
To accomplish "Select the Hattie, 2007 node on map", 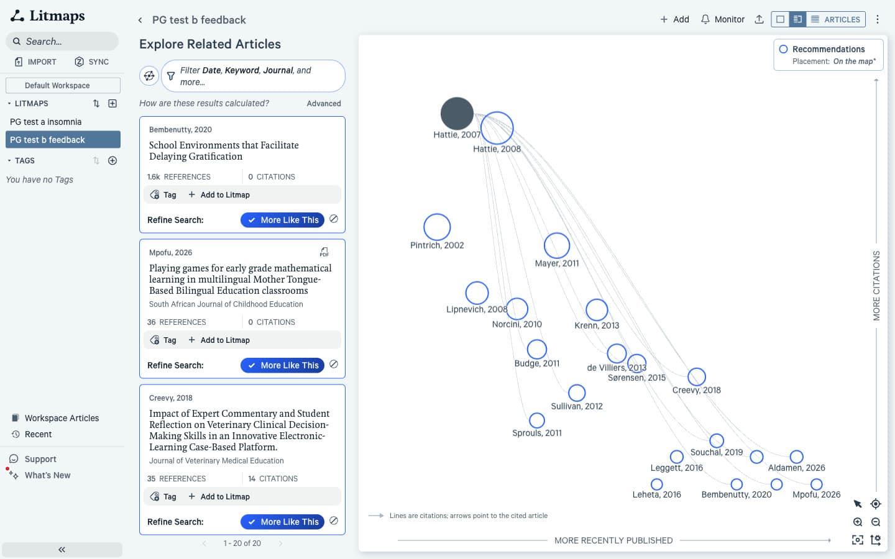I will pos(457,114).
